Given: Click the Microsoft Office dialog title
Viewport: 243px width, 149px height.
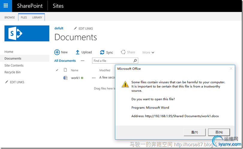Looking at the screenshot, I should [x=129, y=69].
